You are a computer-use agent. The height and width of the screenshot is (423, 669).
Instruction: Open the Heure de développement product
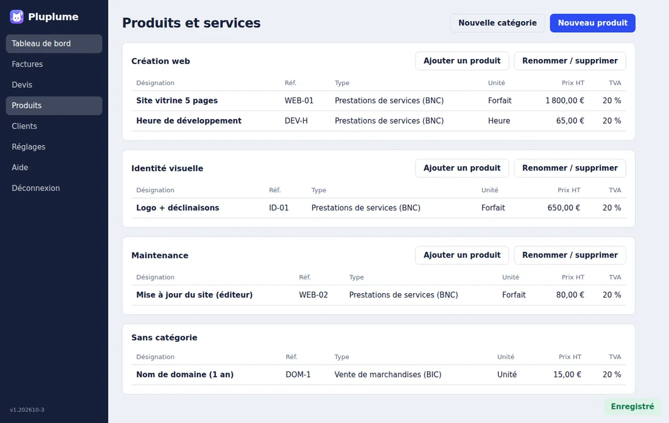click(x=189, y=121)
